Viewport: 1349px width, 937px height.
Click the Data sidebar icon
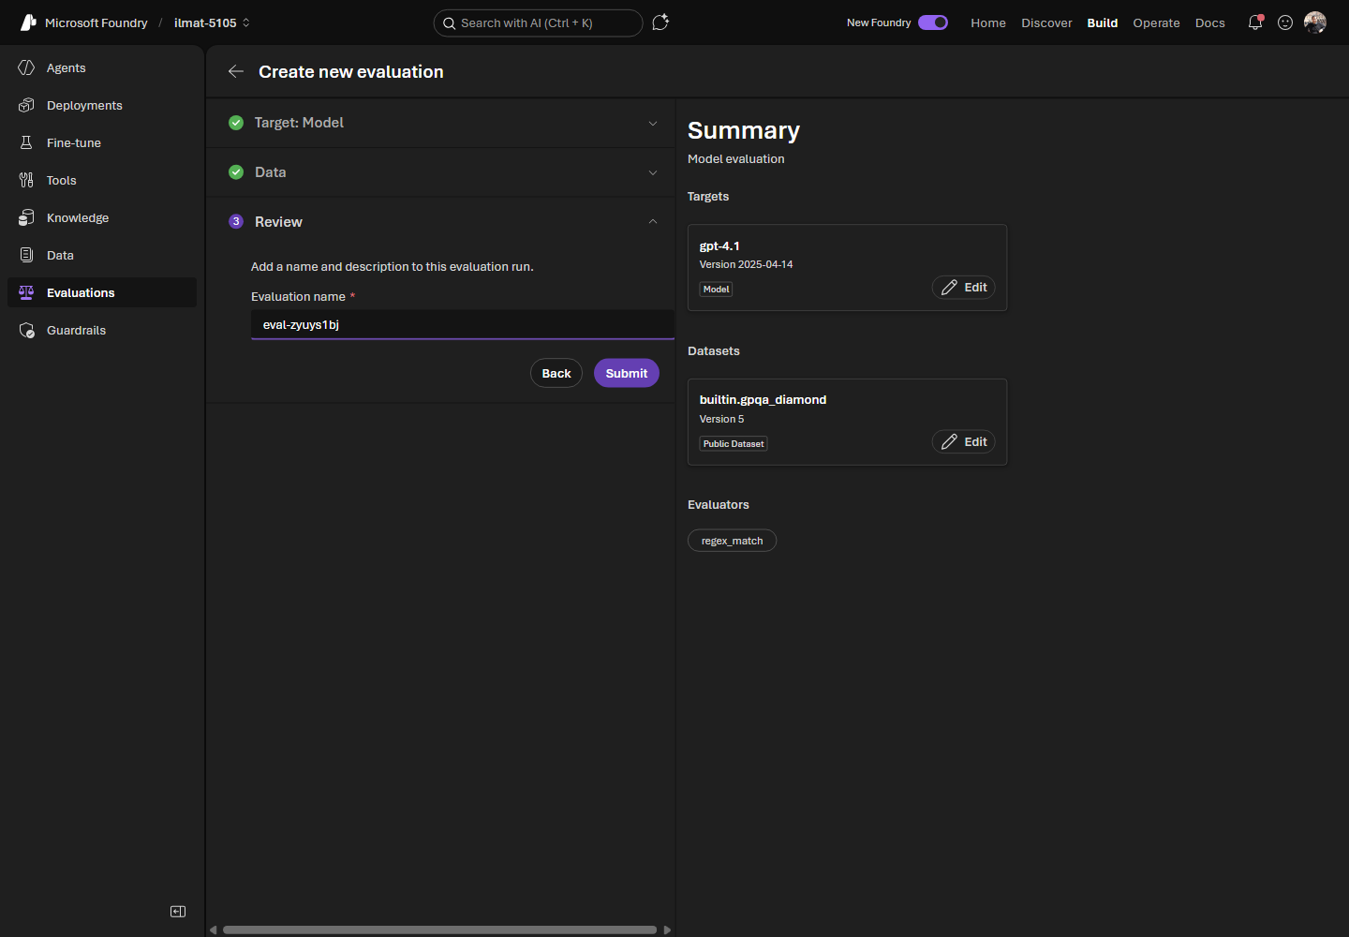coord(26,255)
